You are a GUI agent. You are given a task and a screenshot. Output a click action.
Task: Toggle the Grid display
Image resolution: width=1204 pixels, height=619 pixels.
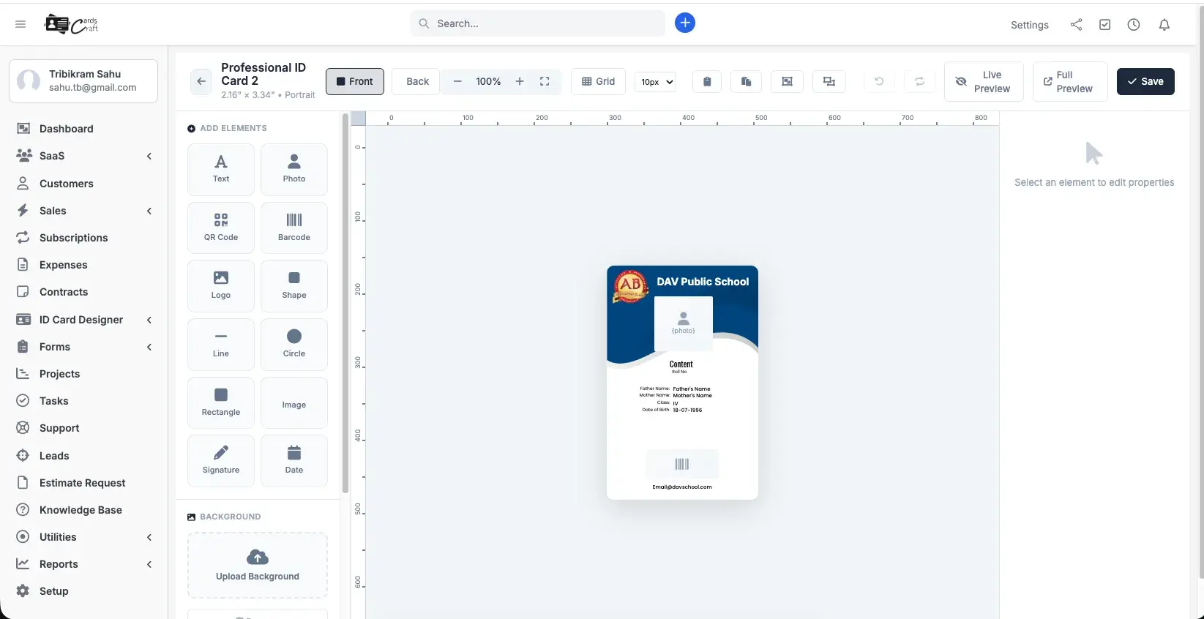click(x=599, y=81)
